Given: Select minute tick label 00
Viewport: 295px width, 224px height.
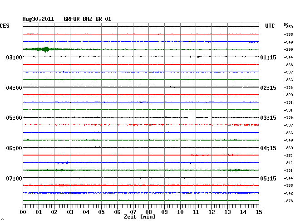Looking at the screenshot, I should [23, 212].
